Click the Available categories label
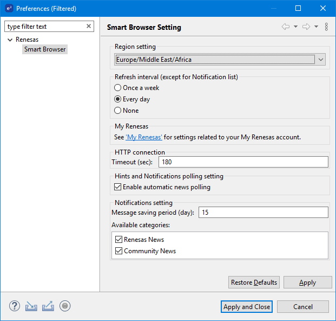The image size is (336, 321). [x=141, y=225]
